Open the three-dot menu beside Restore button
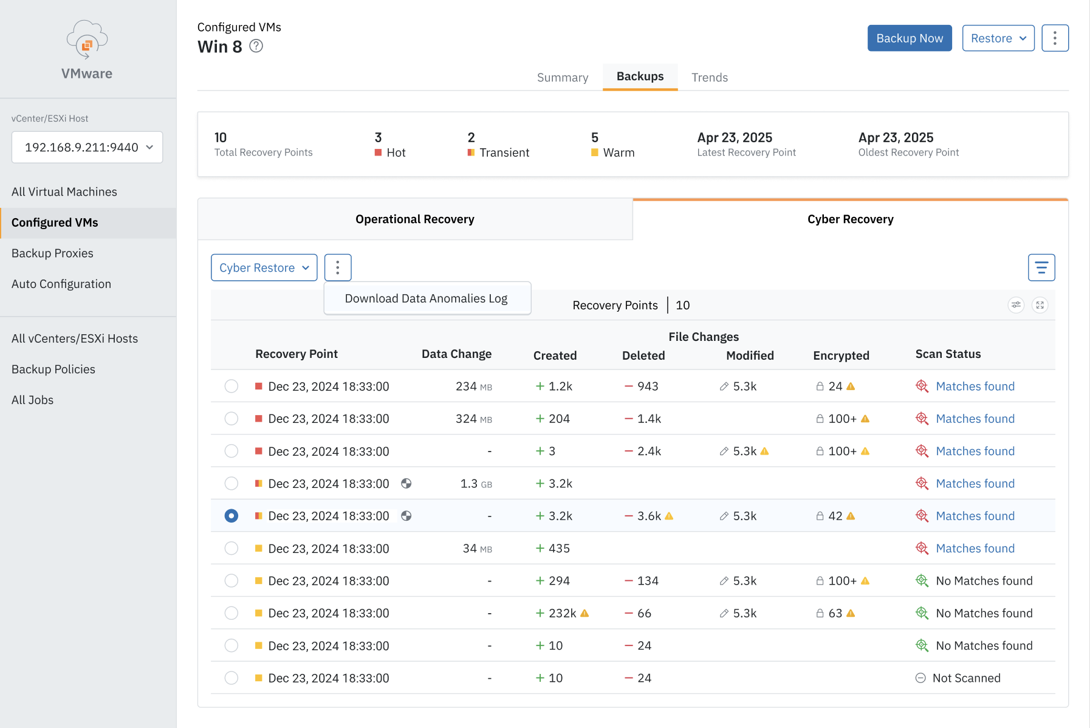Screen dimensions: 1090x728 click(x=1055, y=38)
